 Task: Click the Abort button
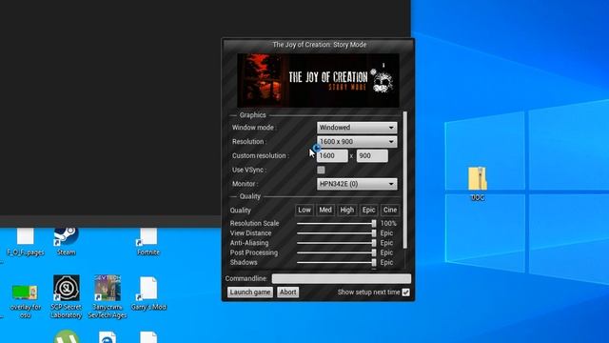pos(287,293)
